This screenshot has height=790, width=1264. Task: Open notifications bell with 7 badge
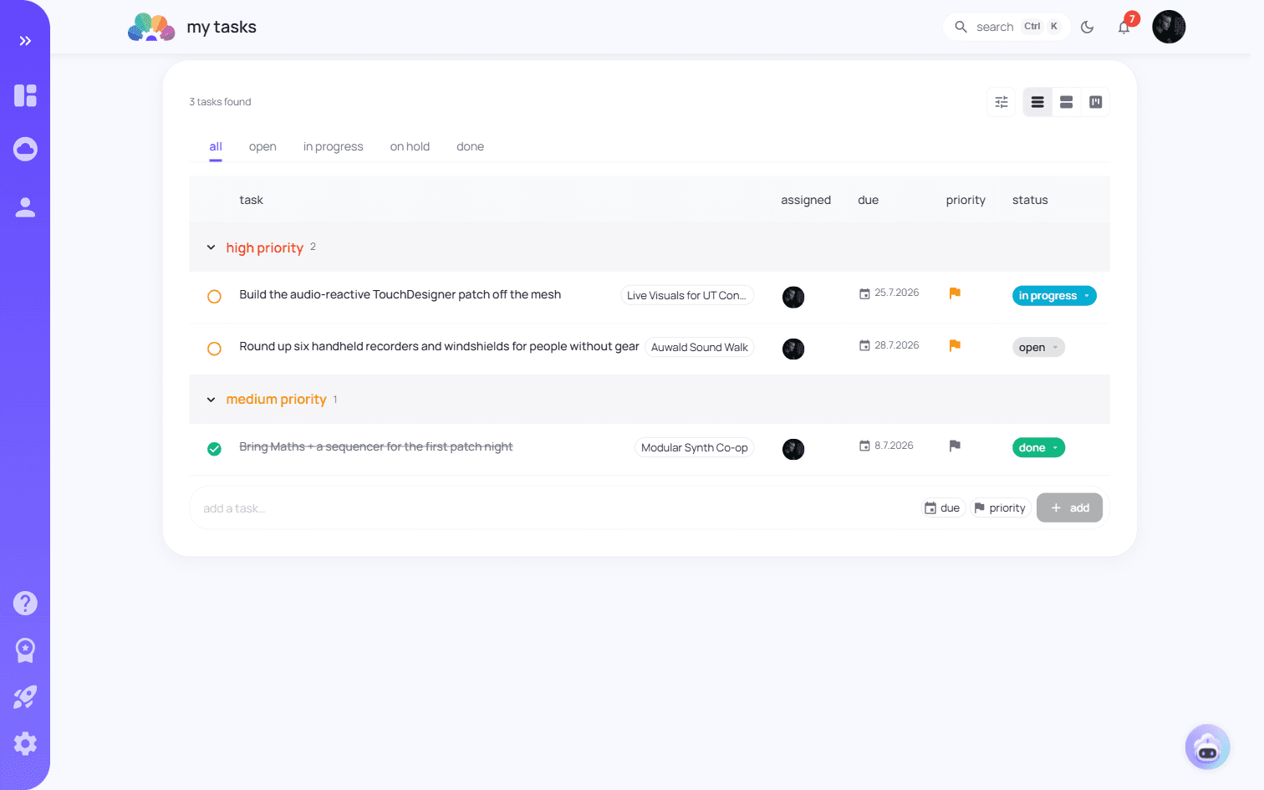(x=1124, y=27)
